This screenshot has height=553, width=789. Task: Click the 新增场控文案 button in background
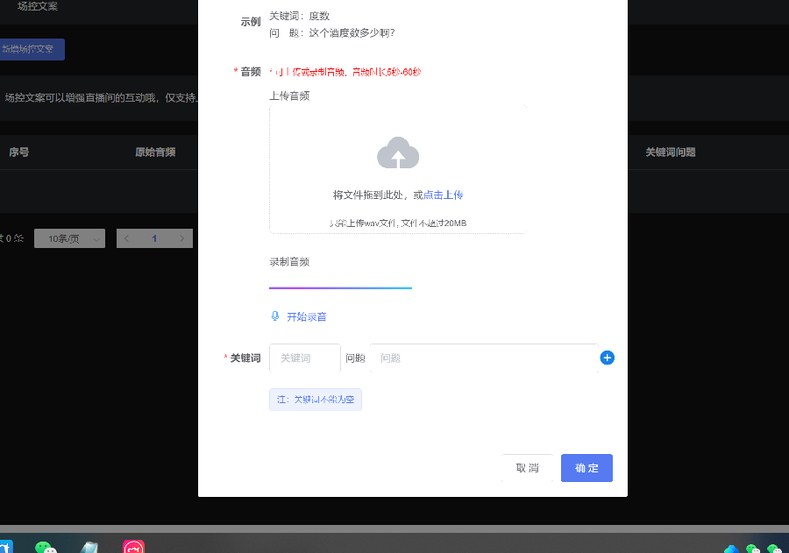pyautogui.click(x=32, y=49)
